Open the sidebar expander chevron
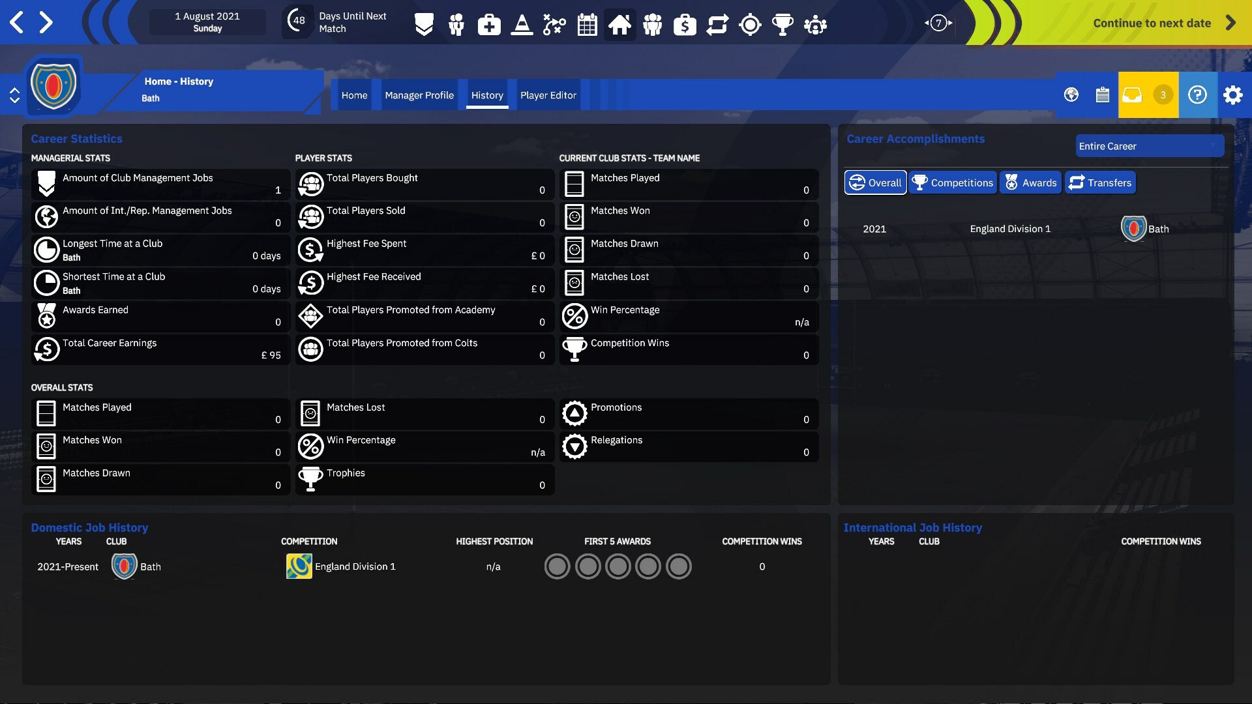 pyautogui.click(x=15, y=95)
